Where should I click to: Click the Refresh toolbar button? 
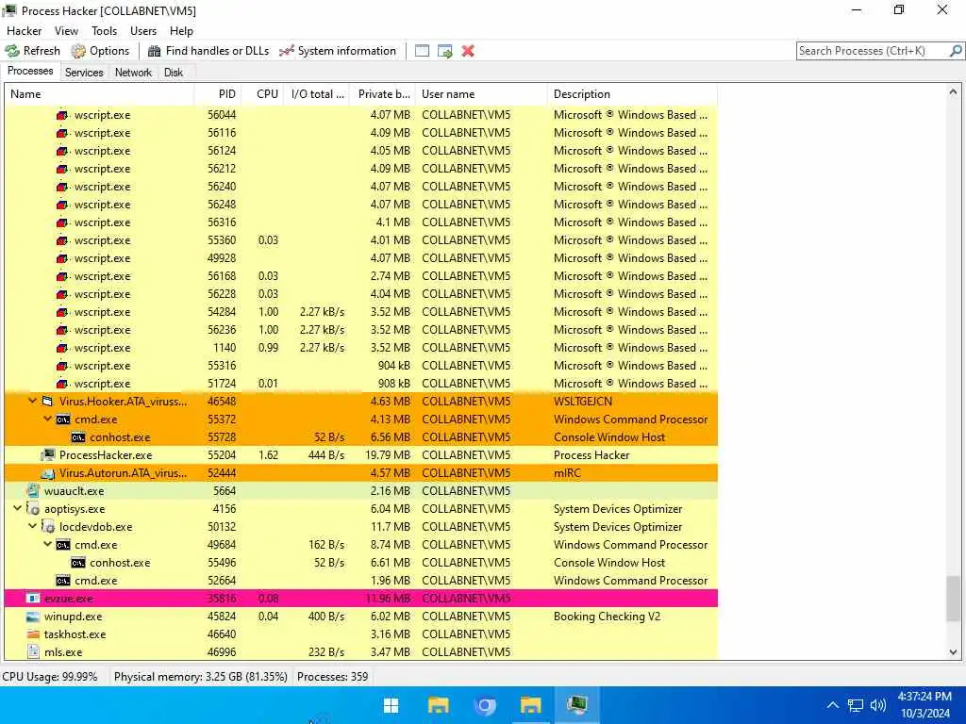[x=33, y=51]
